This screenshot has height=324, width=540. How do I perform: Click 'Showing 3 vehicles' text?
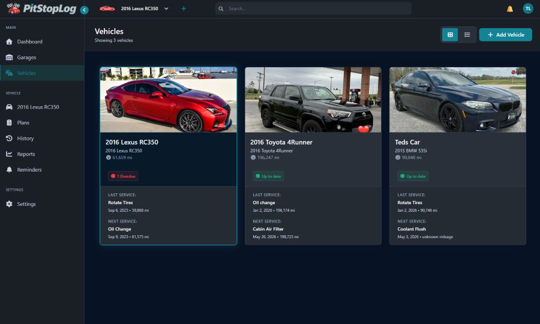click(113, 40)
